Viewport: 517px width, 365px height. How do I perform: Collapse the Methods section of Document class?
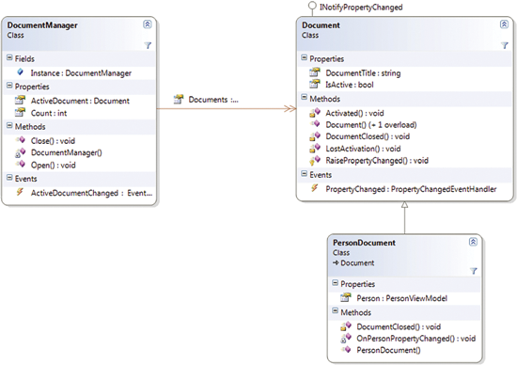(304, 97)
